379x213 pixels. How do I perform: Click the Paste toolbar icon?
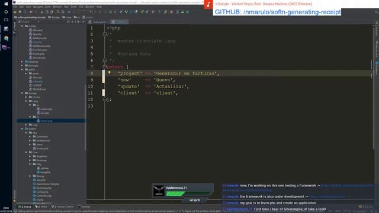52,12
